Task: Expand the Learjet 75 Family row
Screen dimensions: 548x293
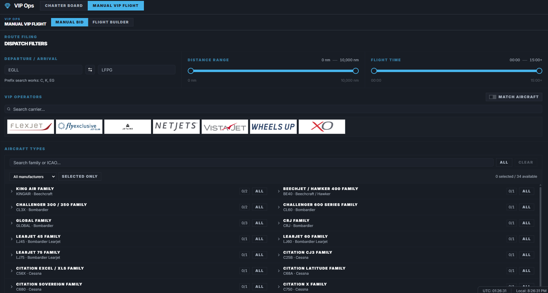Action: (12, 255)
